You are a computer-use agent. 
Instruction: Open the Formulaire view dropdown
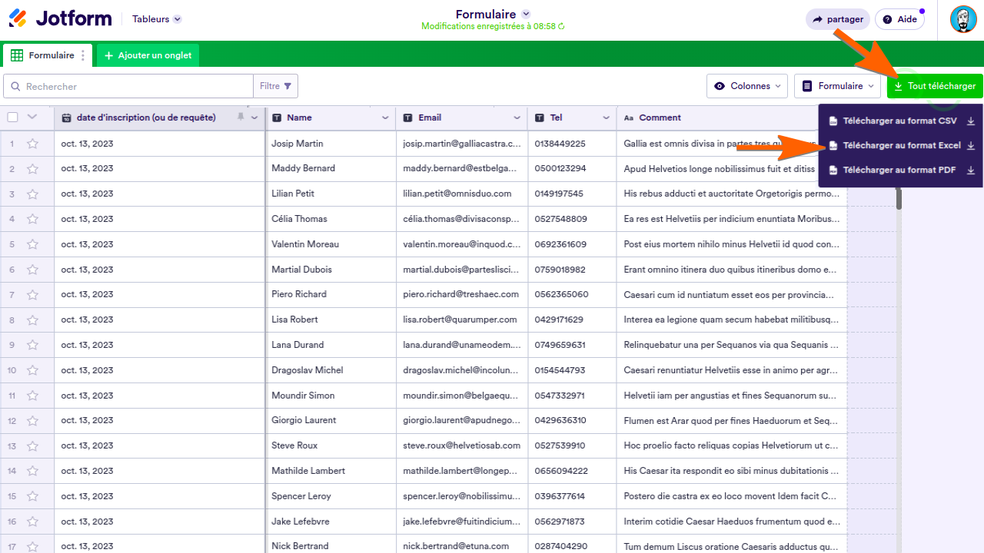(x=838, y=86)
